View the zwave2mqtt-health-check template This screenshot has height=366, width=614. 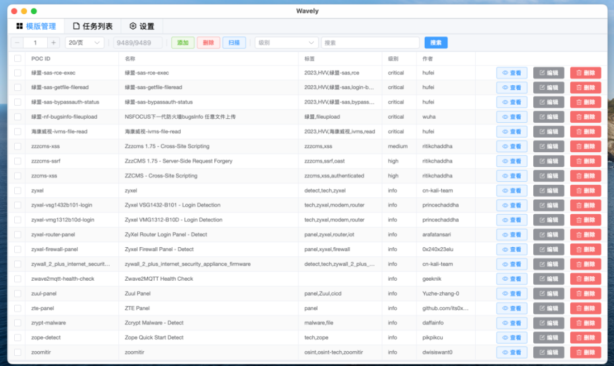pyautogui.click(x=512, y=278)
